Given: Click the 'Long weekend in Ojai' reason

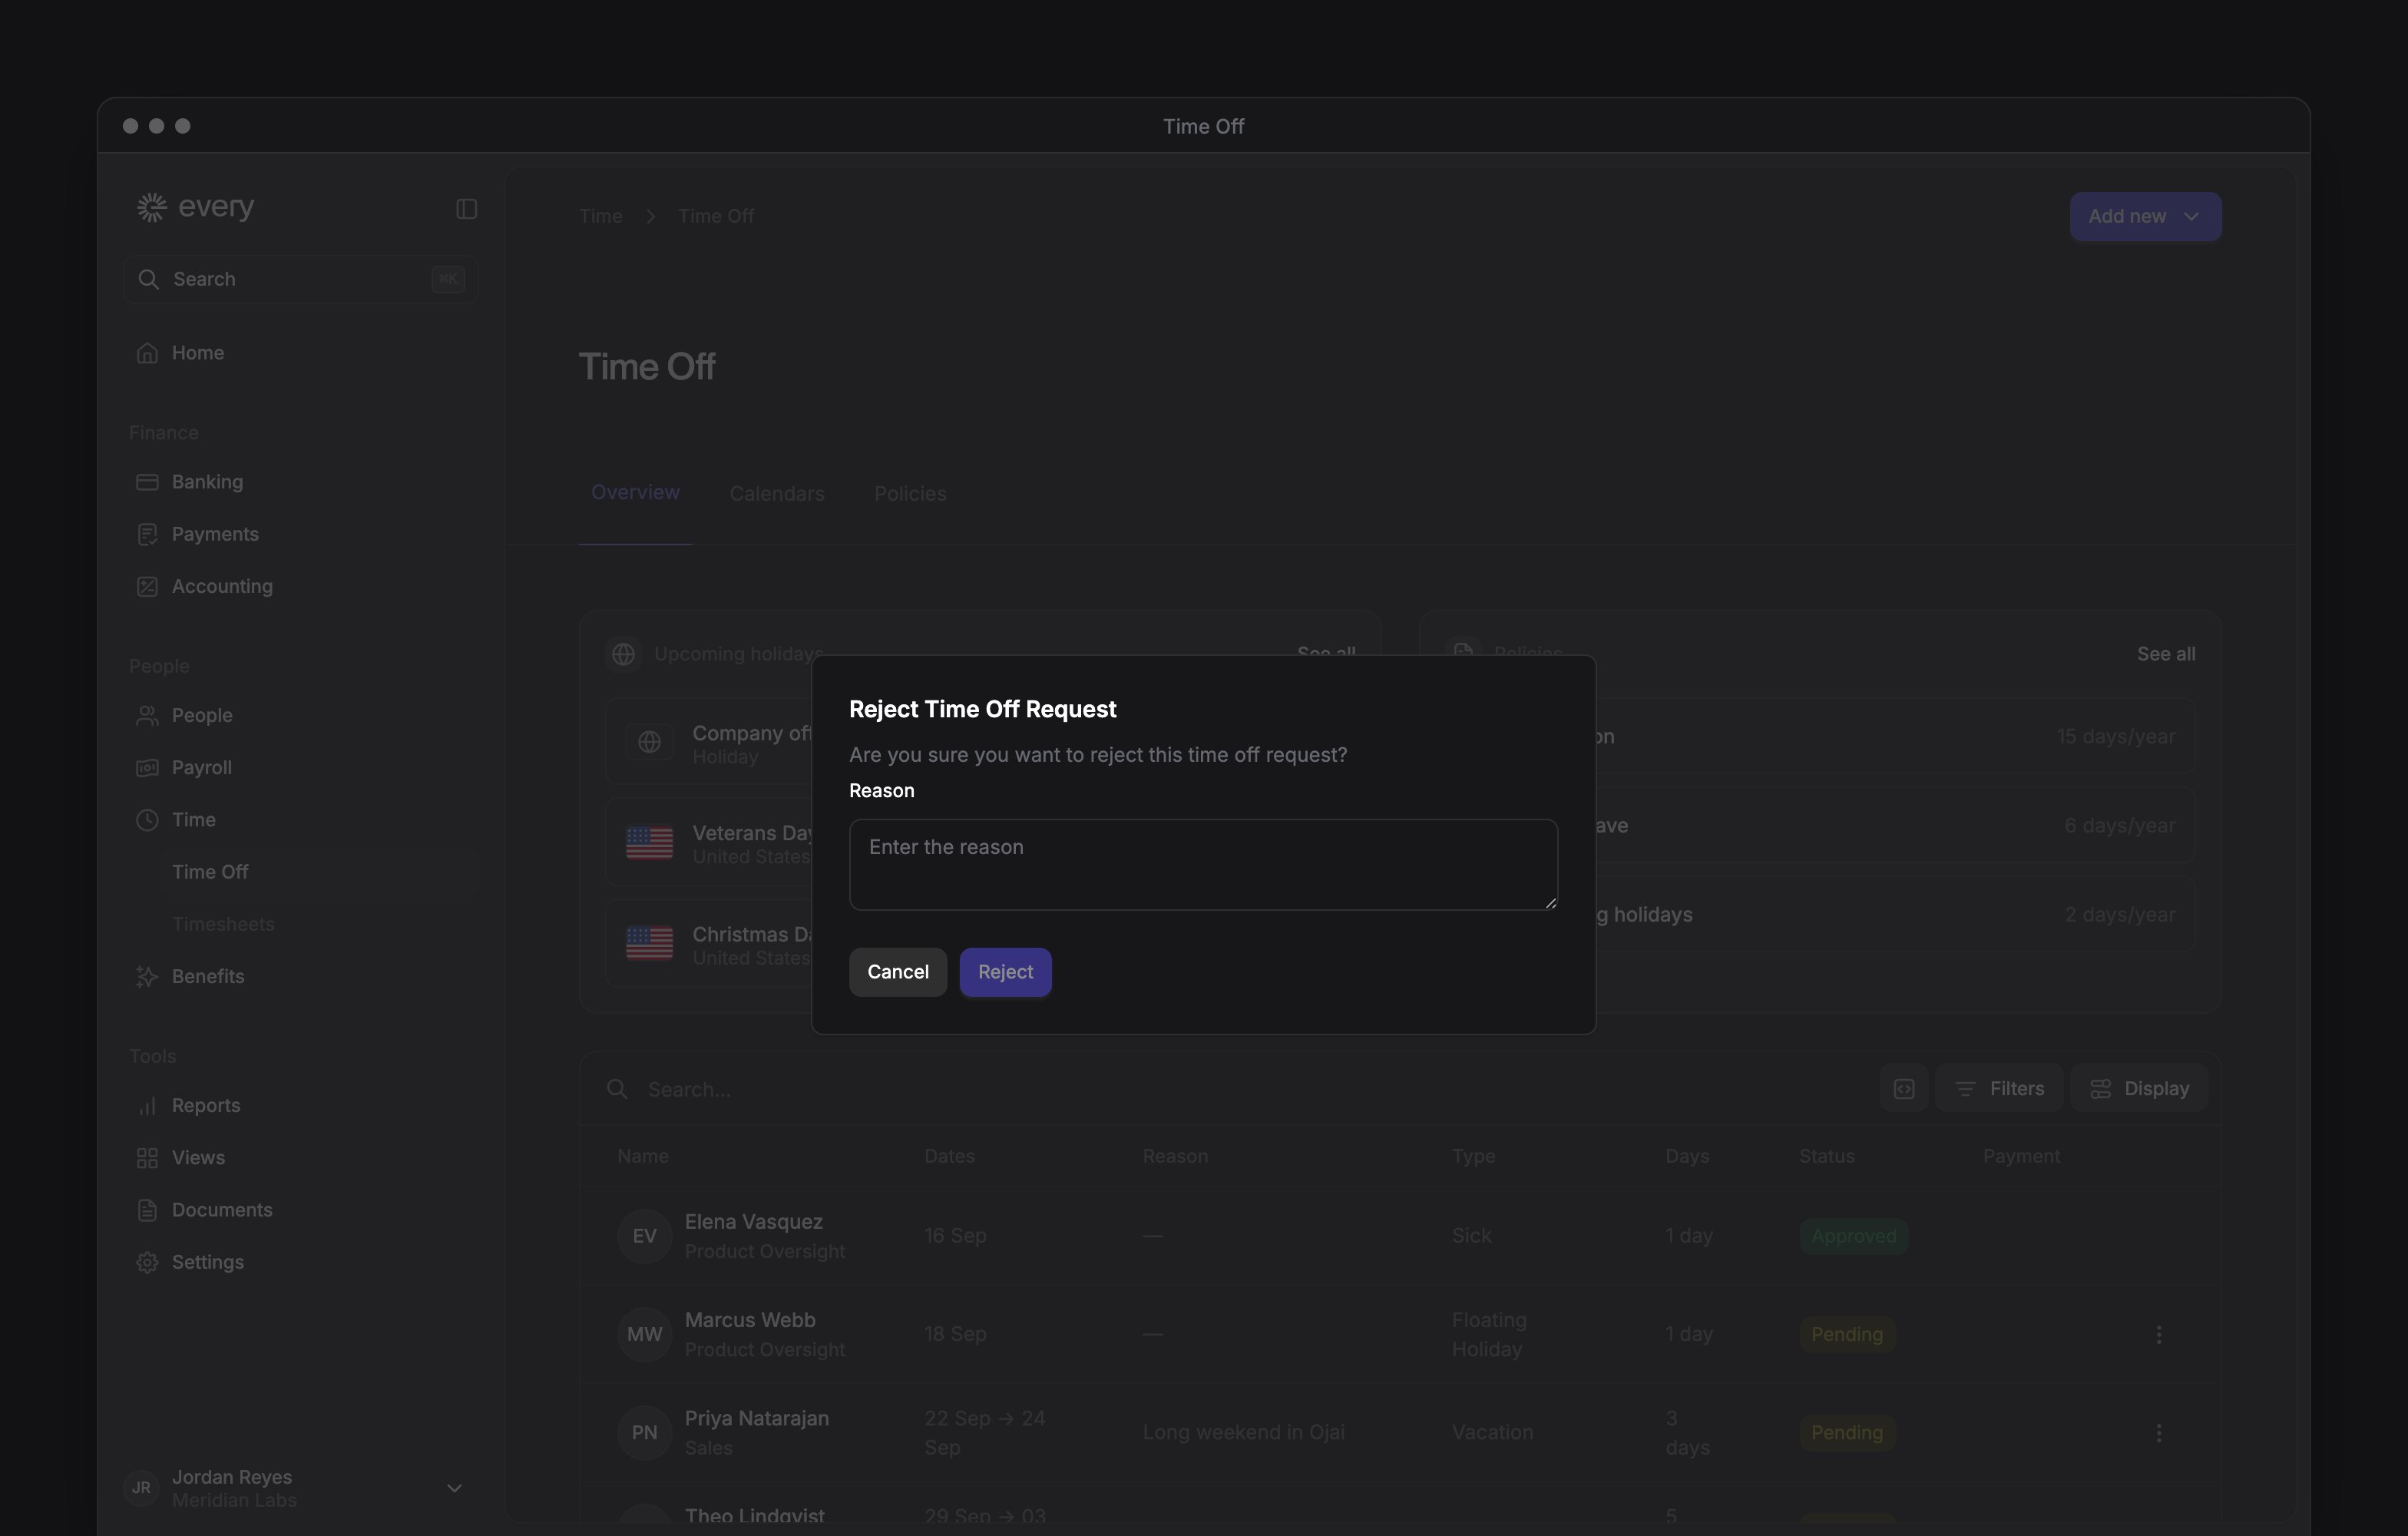Looking at the screenshot, I should (x=1243, y=1433).
